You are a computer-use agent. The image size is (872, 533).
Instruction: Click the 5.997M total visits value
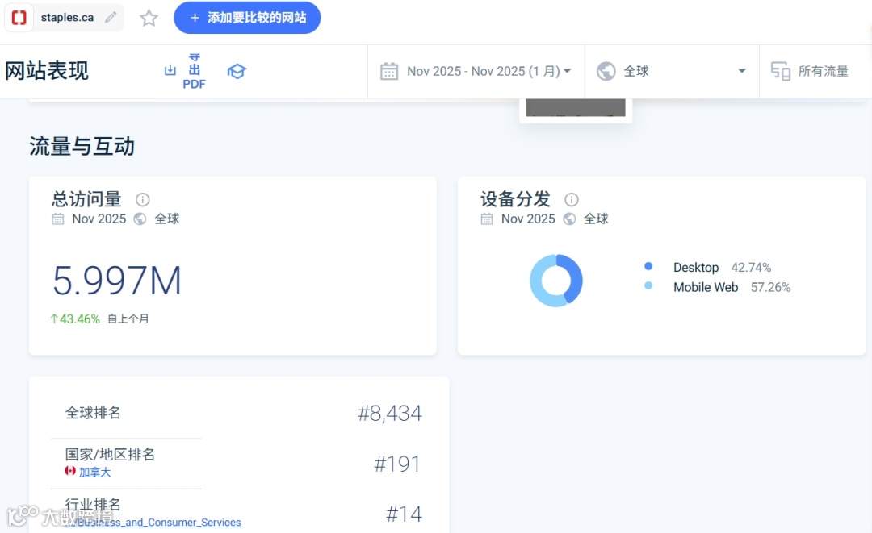click(117, 281)
